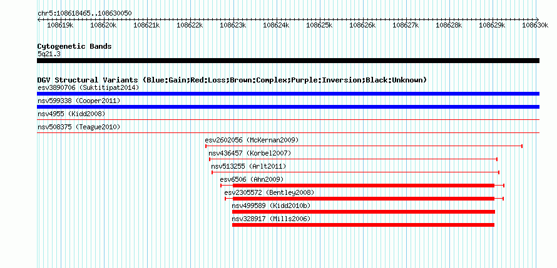557x268 pixels.
Task: Click the blue gain bar for nsv599338
Action: (x=288, y=107)
